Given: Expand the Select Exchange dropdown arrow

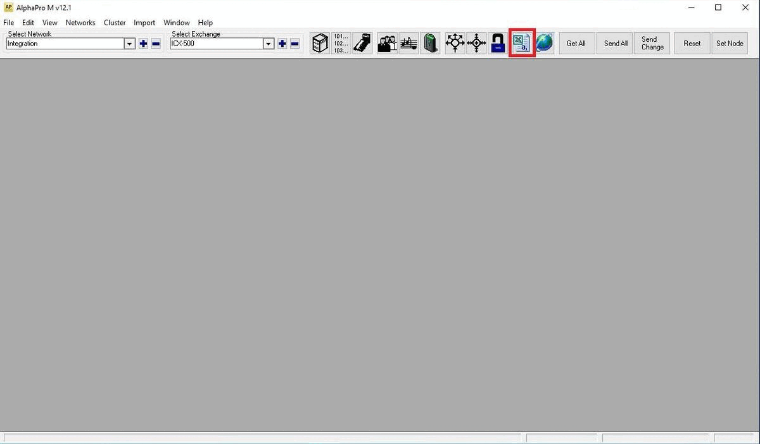Looking at the screenshot, I should (x=269, y=44).
